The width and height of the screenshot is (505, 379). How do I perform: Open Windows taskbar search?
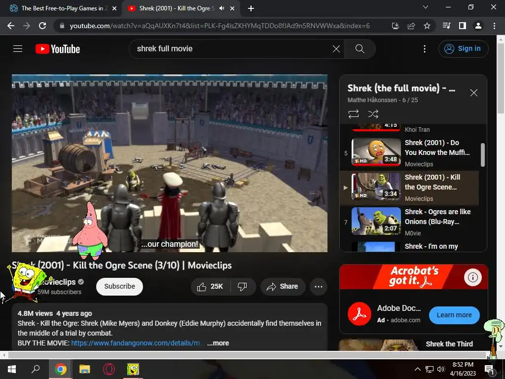pos(36,369)
